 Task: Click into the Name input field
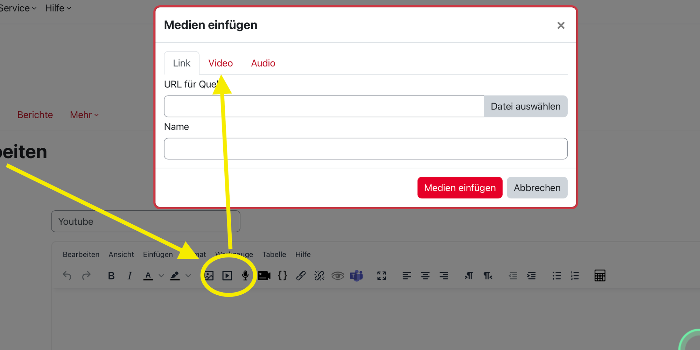pyautogui.click(x=365, y=149)
